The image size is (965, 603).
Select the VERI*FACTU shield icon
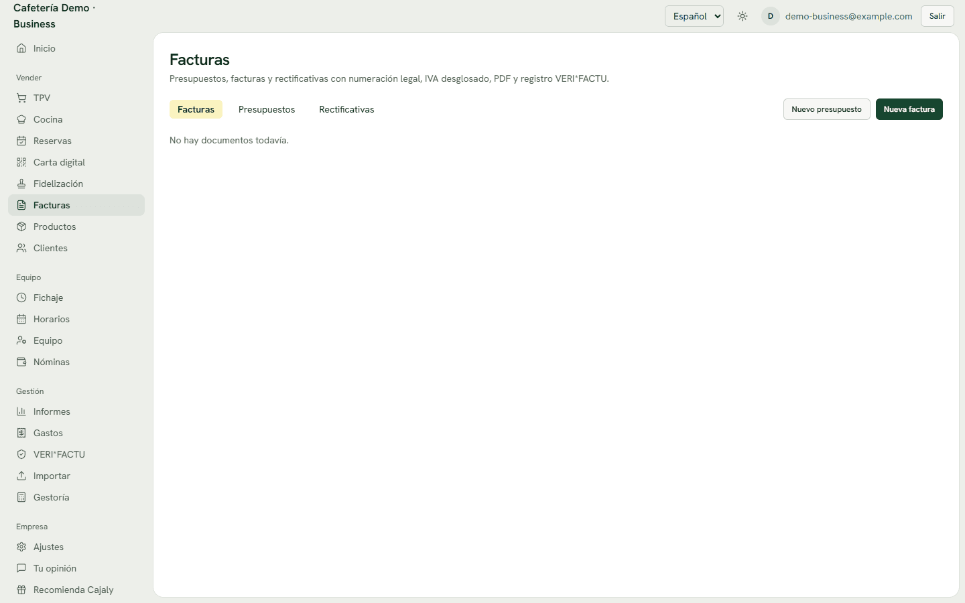21,454
